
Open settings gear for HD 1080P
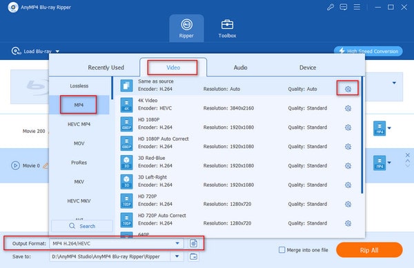click(x=348, y=127)
